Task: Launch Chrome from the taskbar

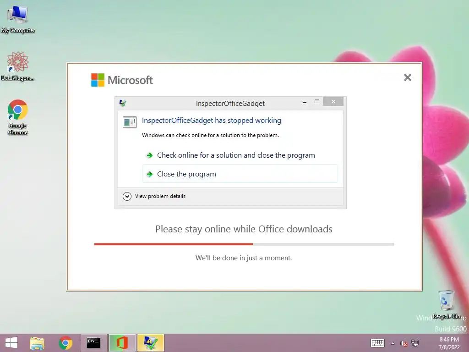Action: 65,343
